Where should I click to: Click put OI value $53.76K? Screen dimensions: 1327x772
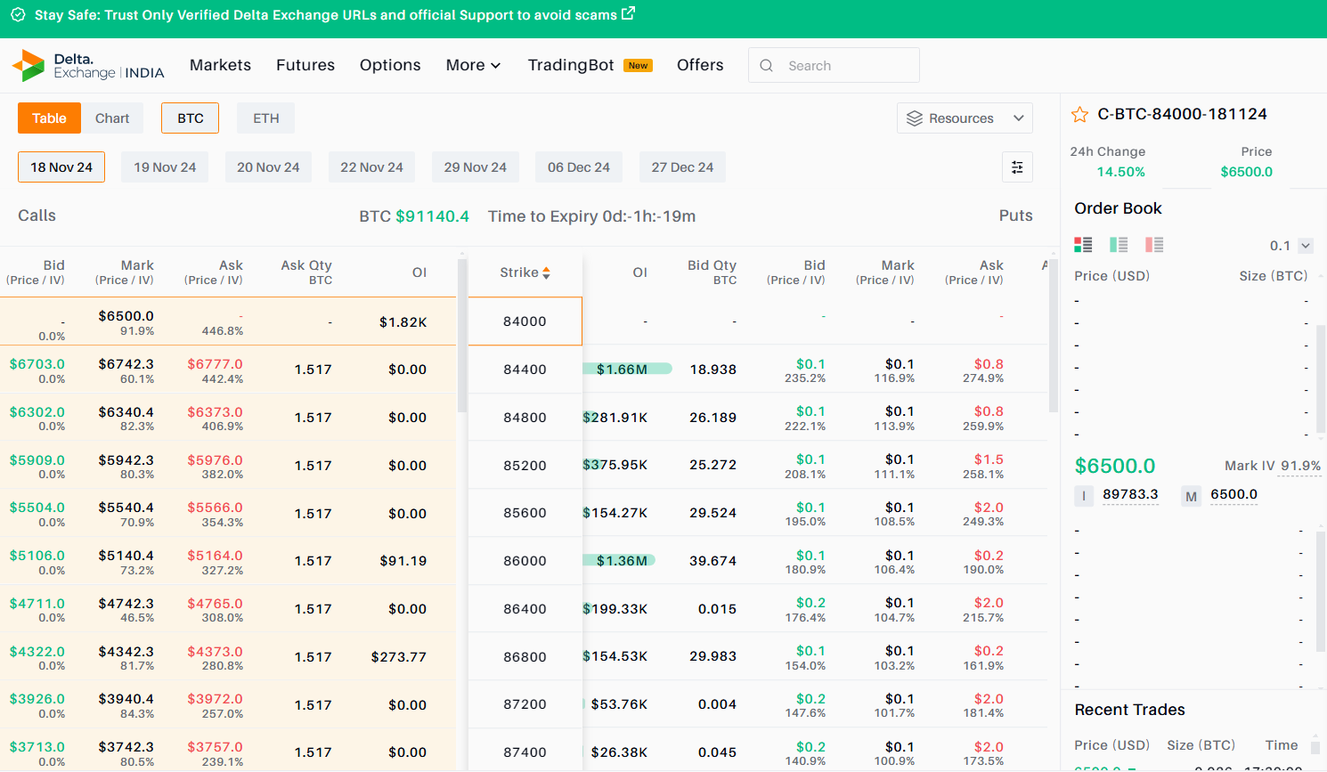tap(619, 704)
